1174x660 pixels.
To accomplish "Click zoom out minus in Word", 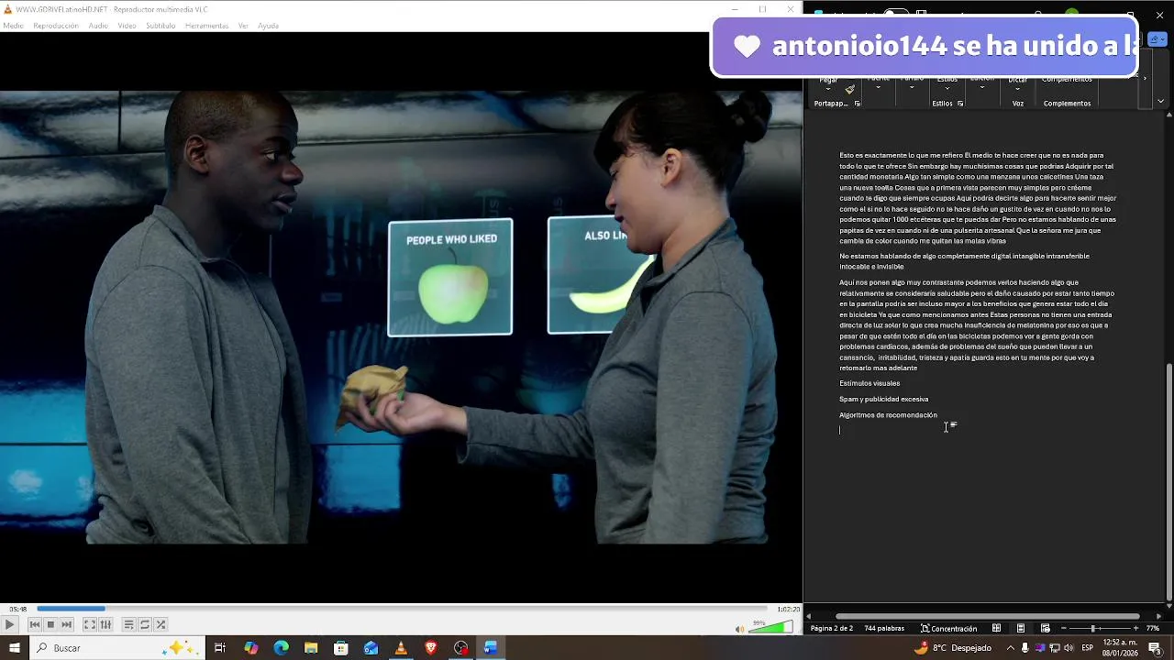I will coord(1062,628).
